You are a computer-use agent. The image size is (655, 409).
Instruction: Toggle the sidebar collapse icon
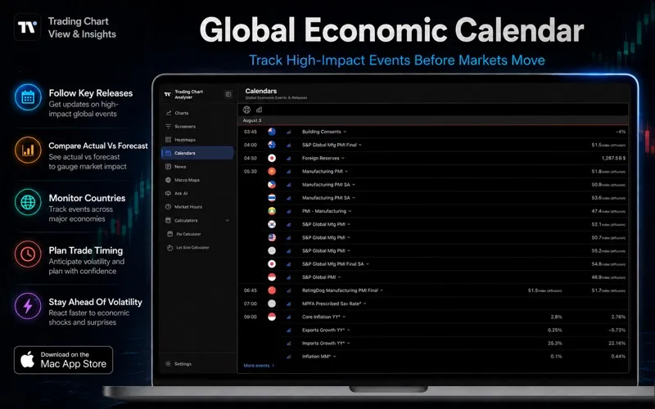click(x=228, y=94)
